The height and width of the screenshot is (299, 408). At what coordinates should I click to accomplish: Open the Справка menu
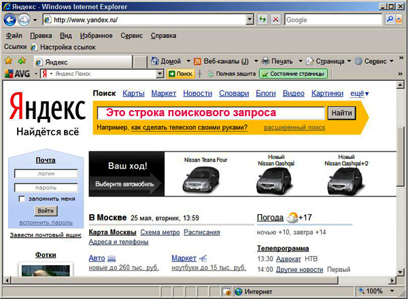[163, 35]
